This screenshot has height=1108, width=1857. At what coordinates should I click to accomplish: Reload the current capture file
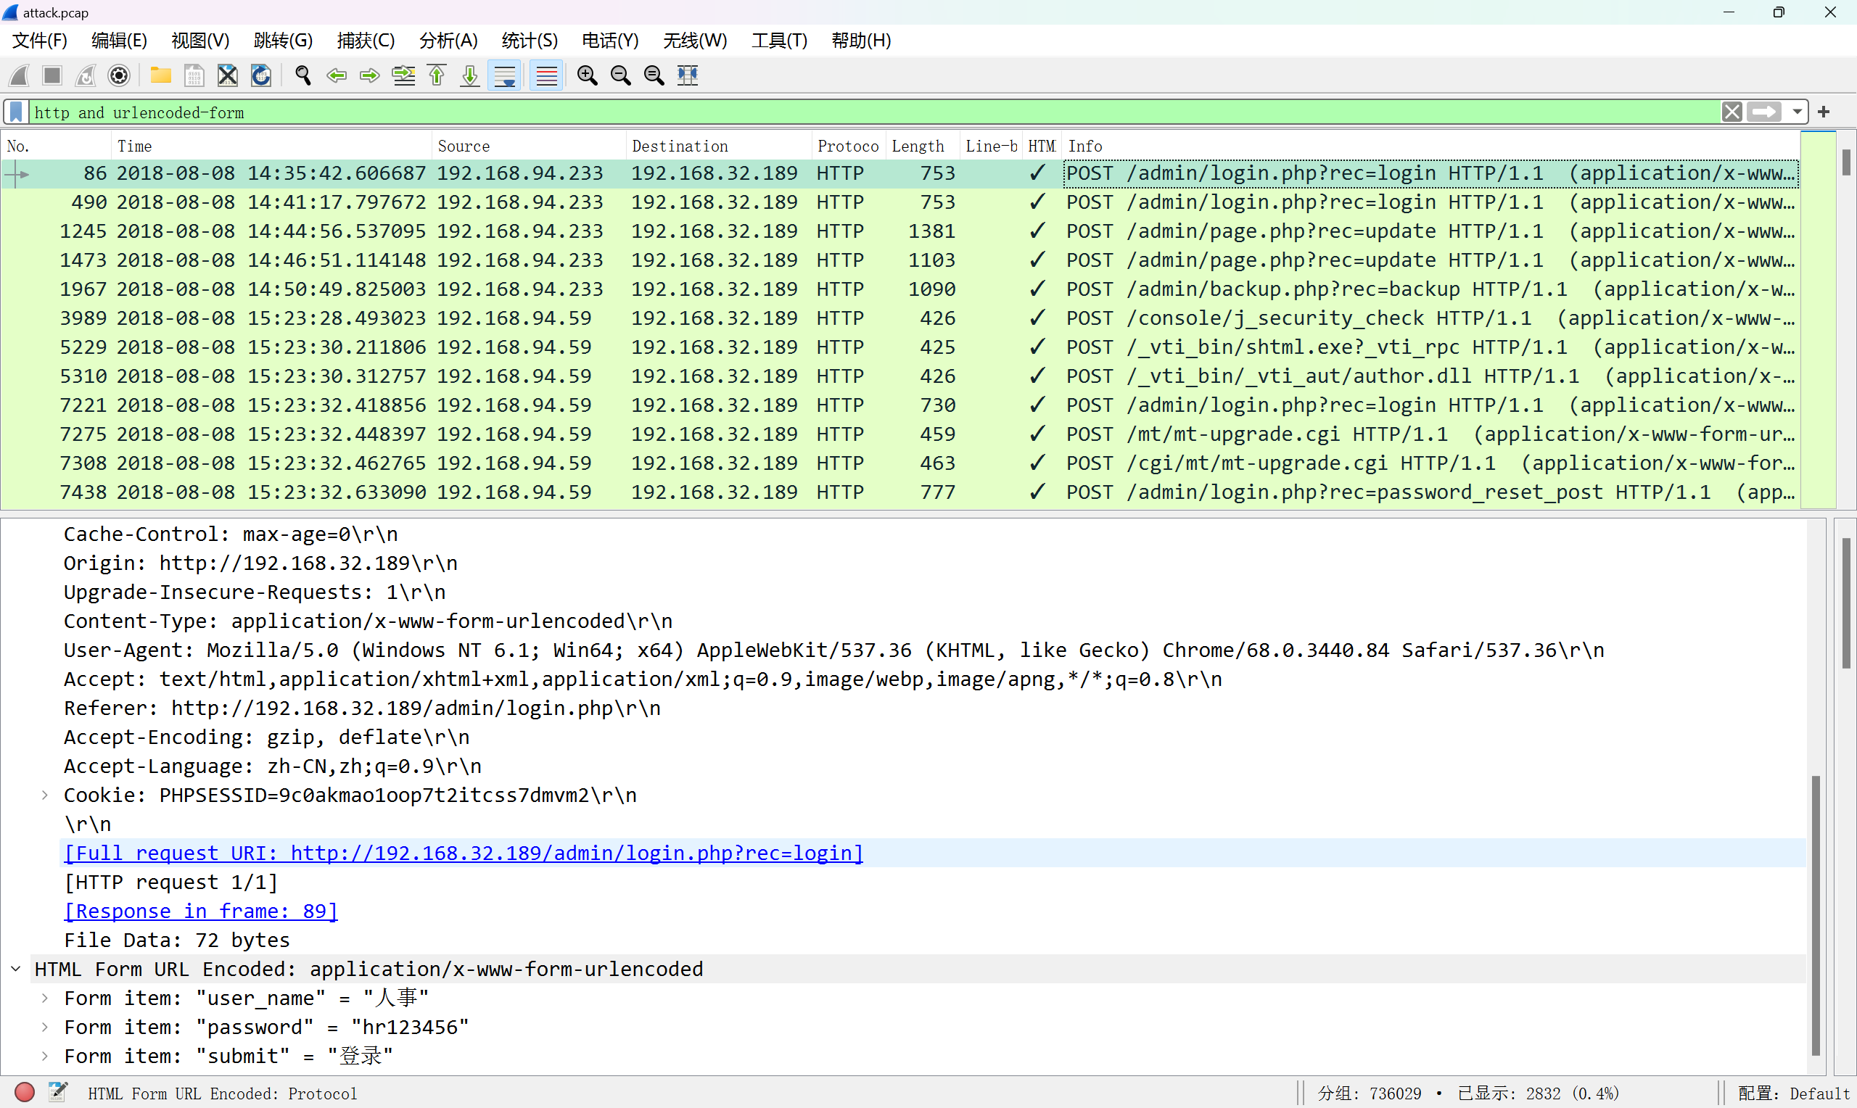[x=260, y=75]
